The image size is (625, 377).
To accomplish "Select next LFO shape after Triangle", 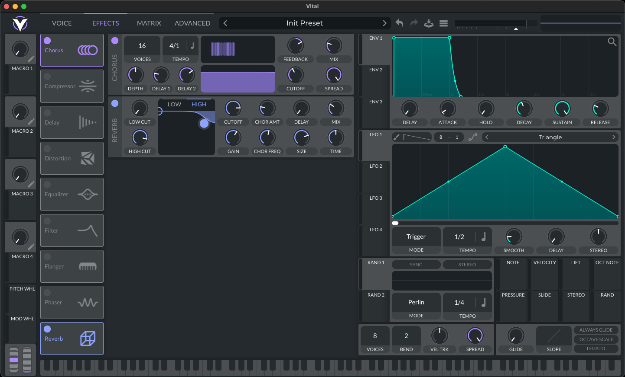I will tap(614, 137).
